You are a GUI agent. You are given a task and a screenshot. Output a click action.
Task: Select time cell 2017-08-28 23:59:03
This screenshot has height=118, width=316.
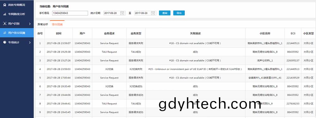(x=59, y=69)
